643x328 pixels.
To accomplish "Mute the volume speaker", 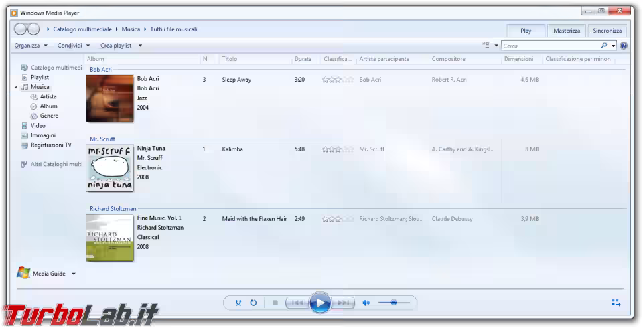I will tap(366, 303).
